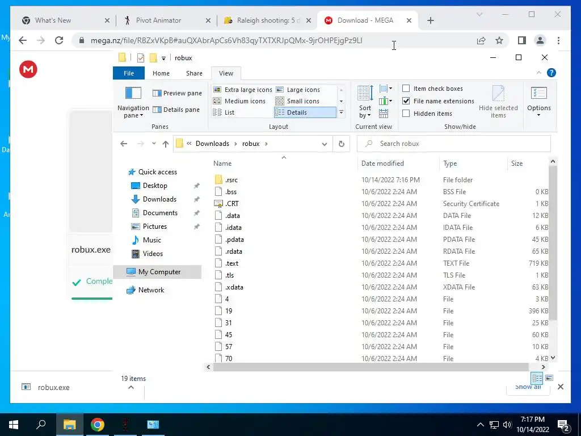This screenshot has width=581, height=436.
Task: Sort by the Date modified column
Action: coord(399,163)
